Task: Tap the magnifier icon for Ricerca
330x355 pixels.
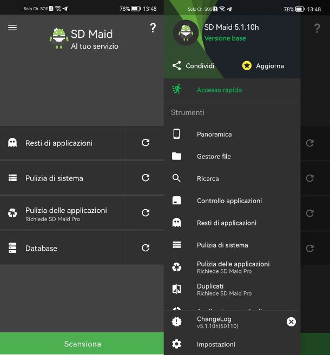Action: (x=176, y=178)
